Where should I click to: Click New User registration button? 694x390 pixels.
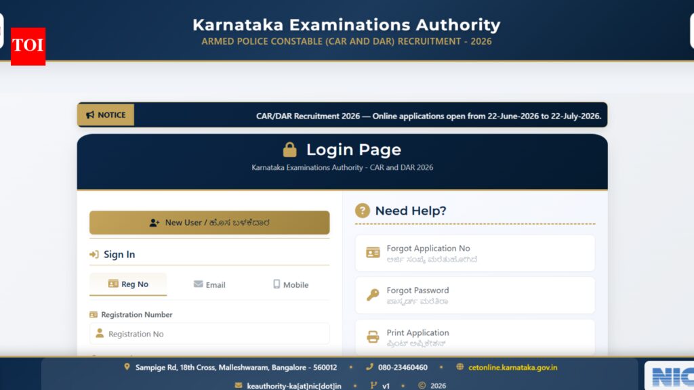pyautogui.click(x=209, y=222)
